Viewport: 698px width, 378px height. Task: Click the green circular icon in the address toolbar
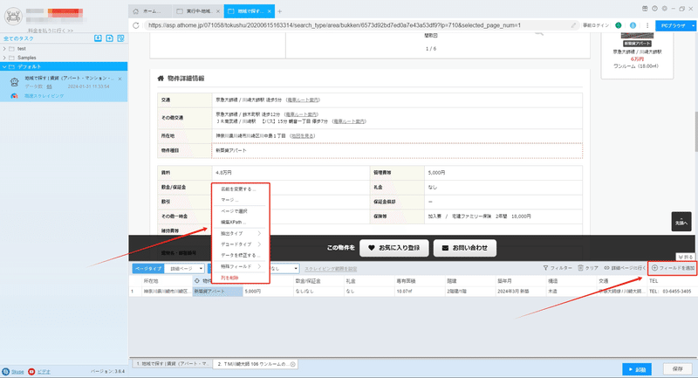pyautogui.click(x=619, y=25)
